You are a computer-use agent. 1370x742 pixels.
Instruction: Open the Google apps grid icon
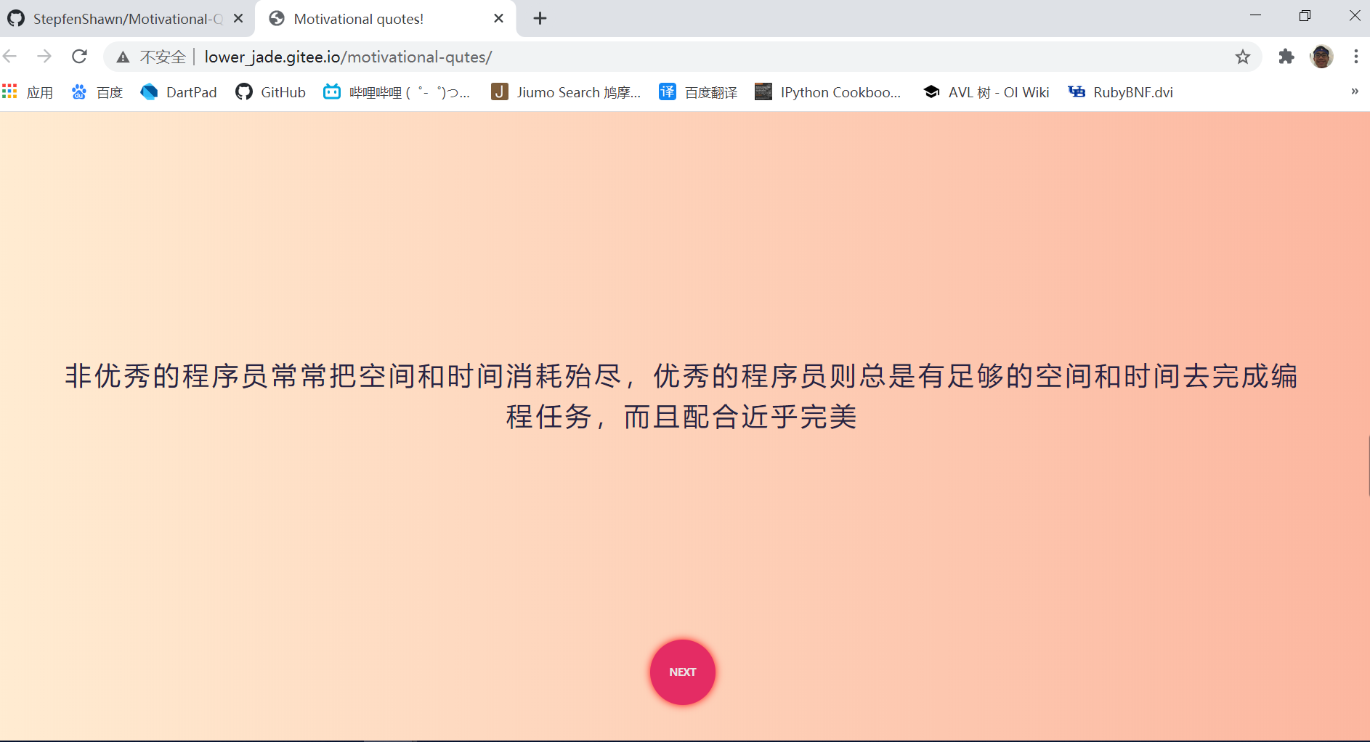[x=9, y=91]
